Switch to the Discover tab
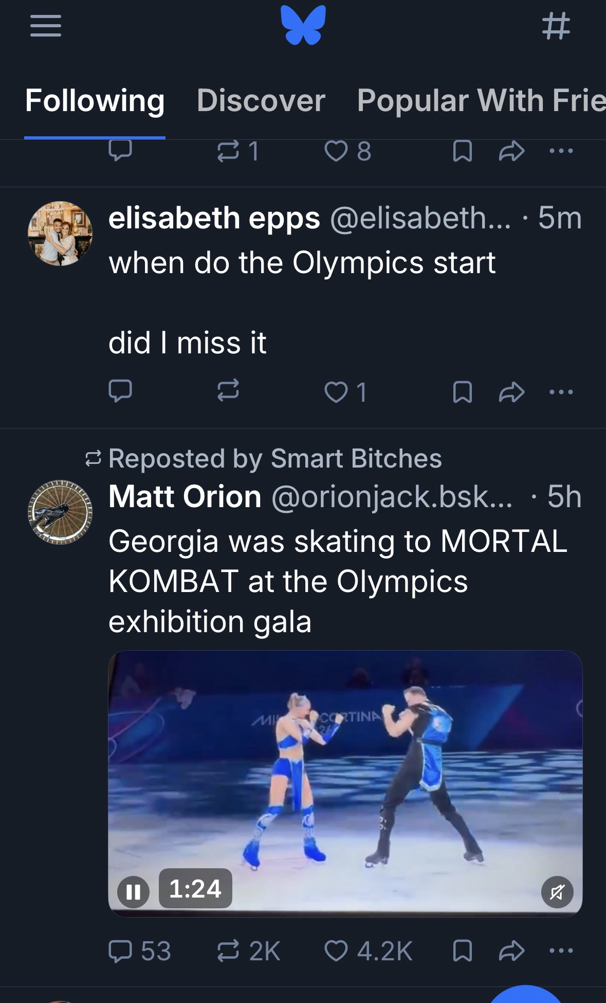 (261, 100)
